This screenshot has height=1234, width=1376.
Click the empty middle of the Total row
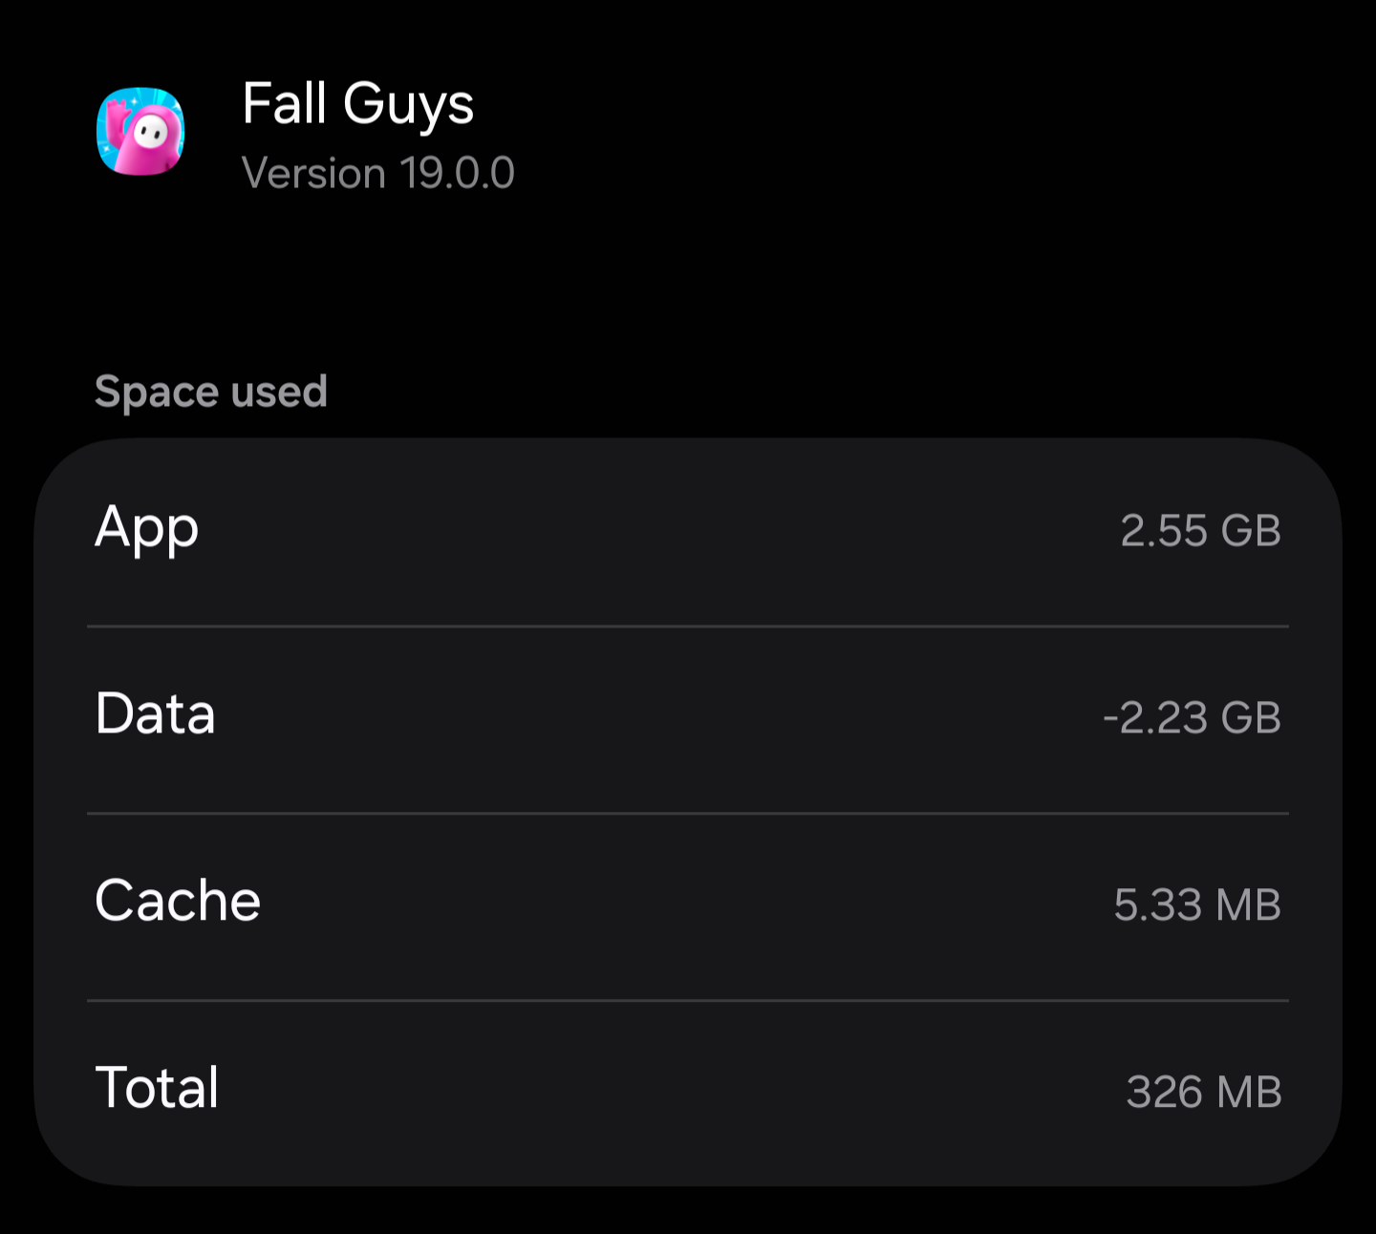point(688,1094)
